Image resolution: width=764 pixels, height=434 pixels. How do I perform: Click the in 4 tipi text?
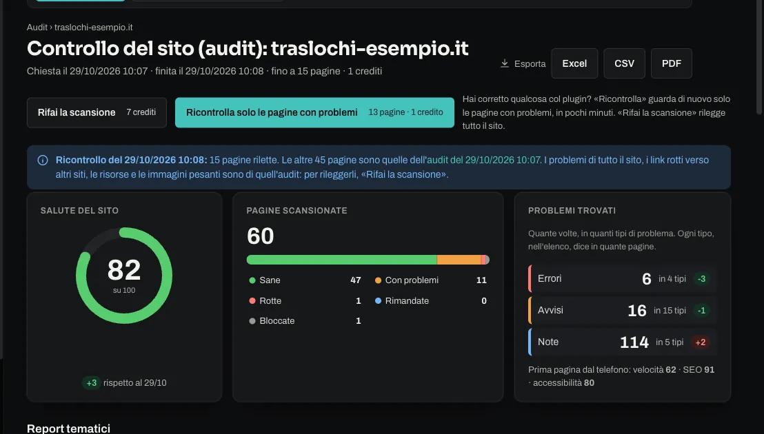(x=672, y=279)
